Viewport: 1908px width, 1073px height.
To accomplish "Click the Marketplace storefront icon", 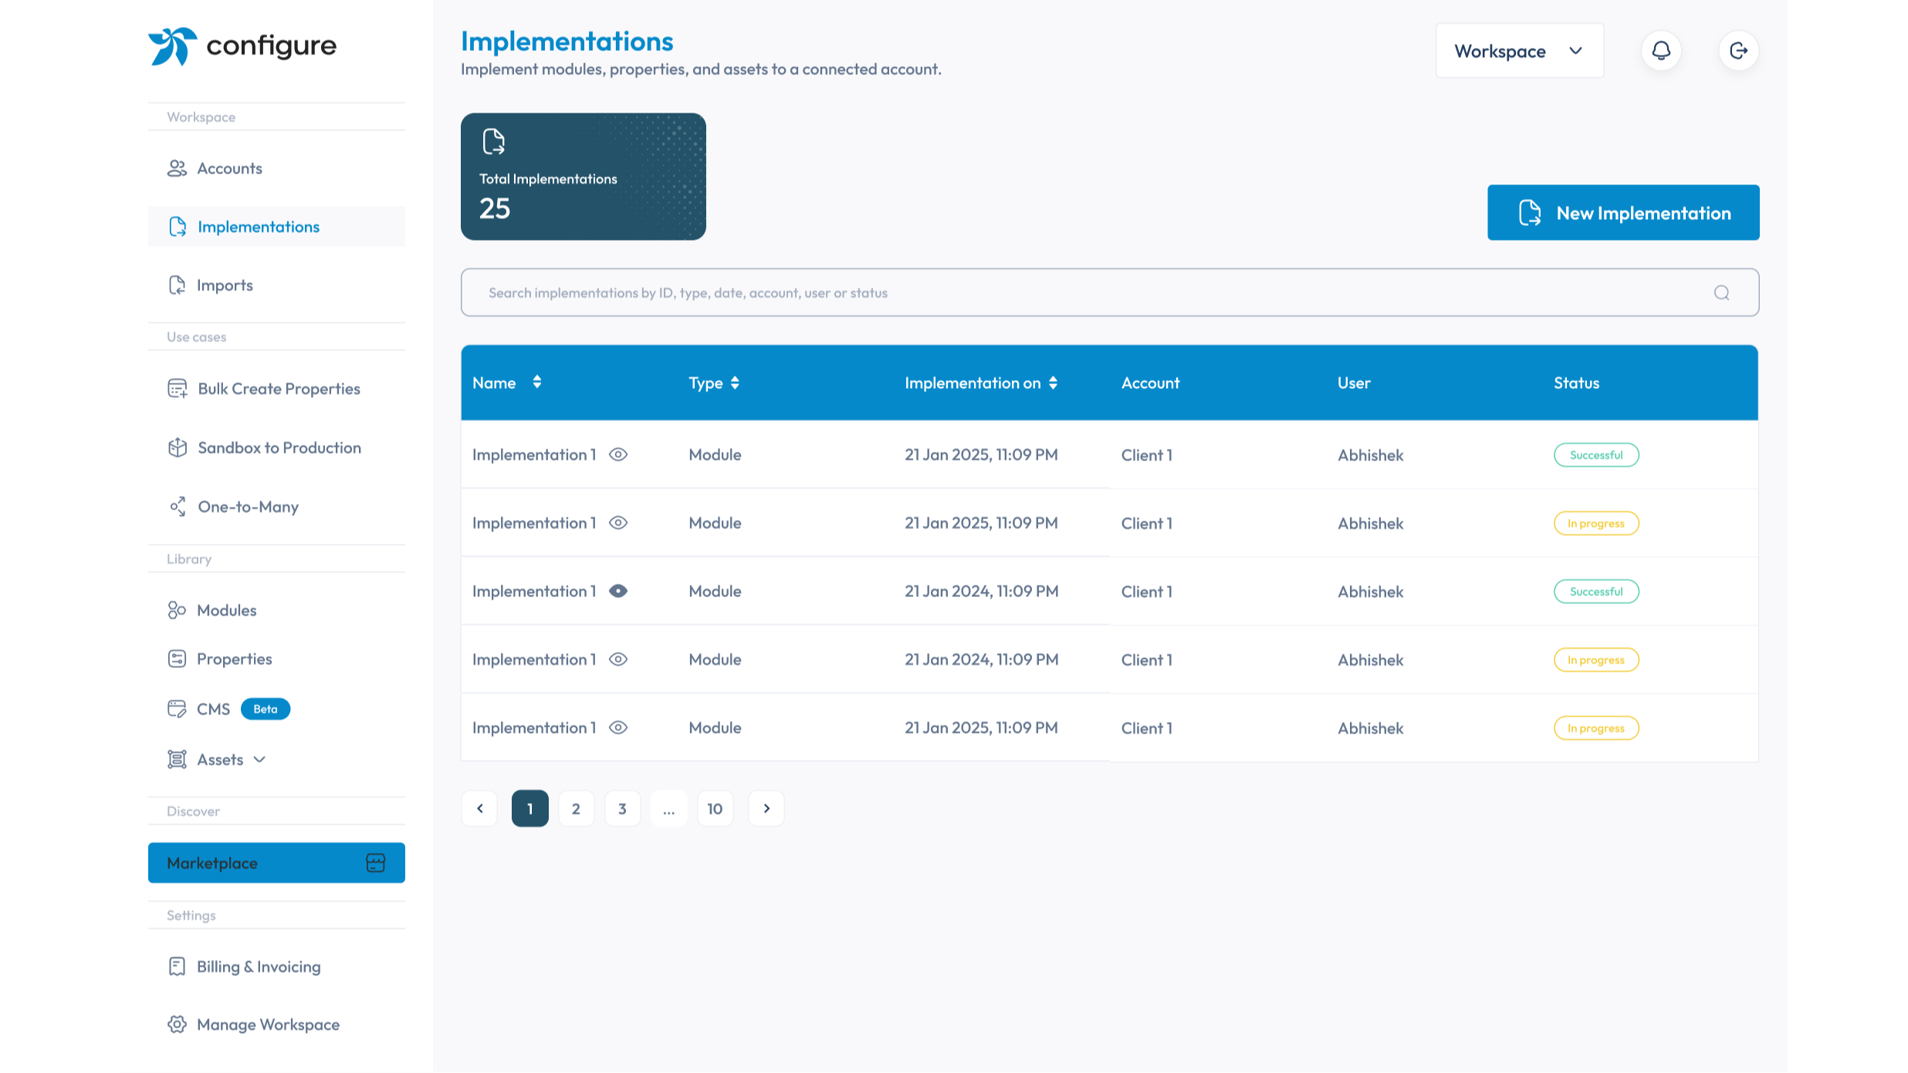I will click(375, 862).
